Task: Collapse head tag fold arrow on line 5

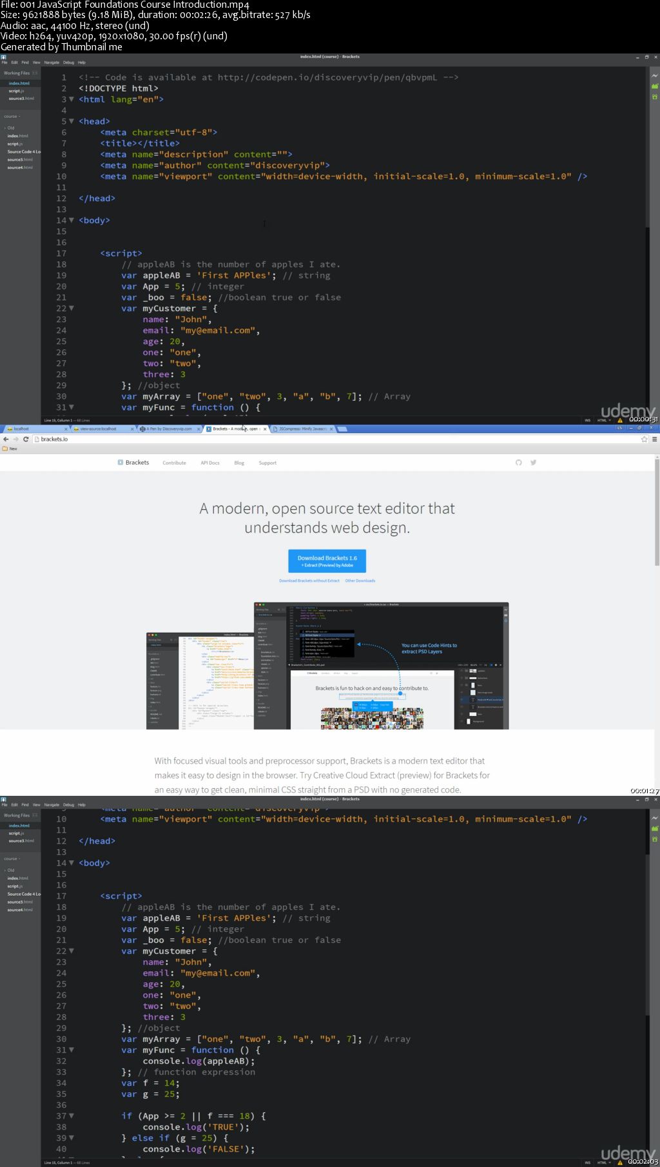Action: (72, 121)
